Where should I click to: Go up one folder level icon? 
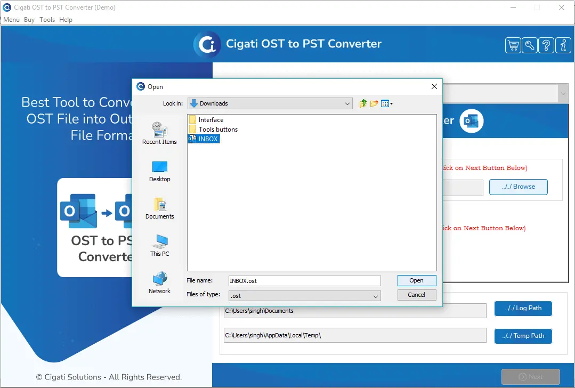tap(363, 104)
